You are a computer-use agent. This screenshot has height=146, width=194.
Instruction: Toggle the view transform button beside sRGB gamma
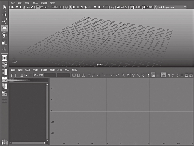pyautogui.click(x=156, y=7)
